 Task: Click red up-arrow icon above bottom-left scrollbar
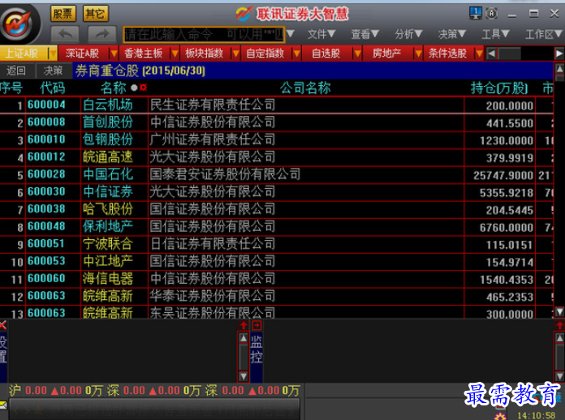tap(244, 326)
